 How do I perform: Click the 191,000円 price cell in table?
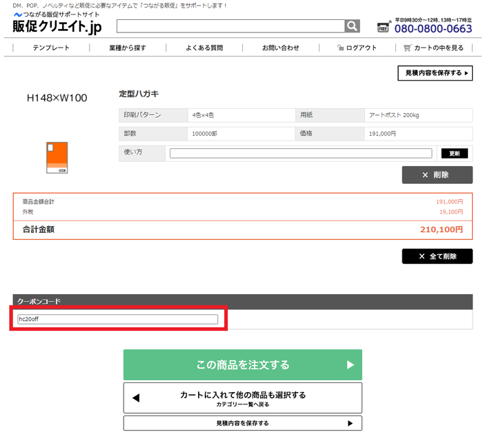382,134
